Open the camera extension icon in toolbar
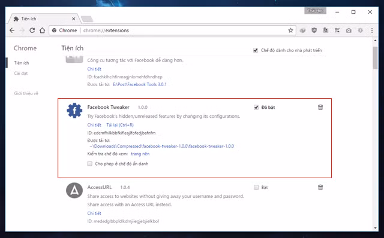 click(x=349, y=30)
